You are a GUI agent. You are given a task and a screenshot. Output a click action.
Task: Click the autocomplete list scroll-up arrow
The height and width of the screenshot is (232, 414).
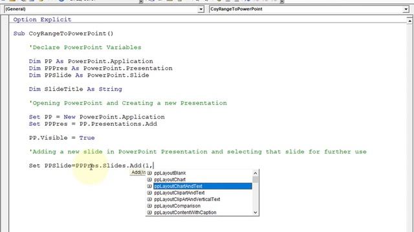click(256, 173)
